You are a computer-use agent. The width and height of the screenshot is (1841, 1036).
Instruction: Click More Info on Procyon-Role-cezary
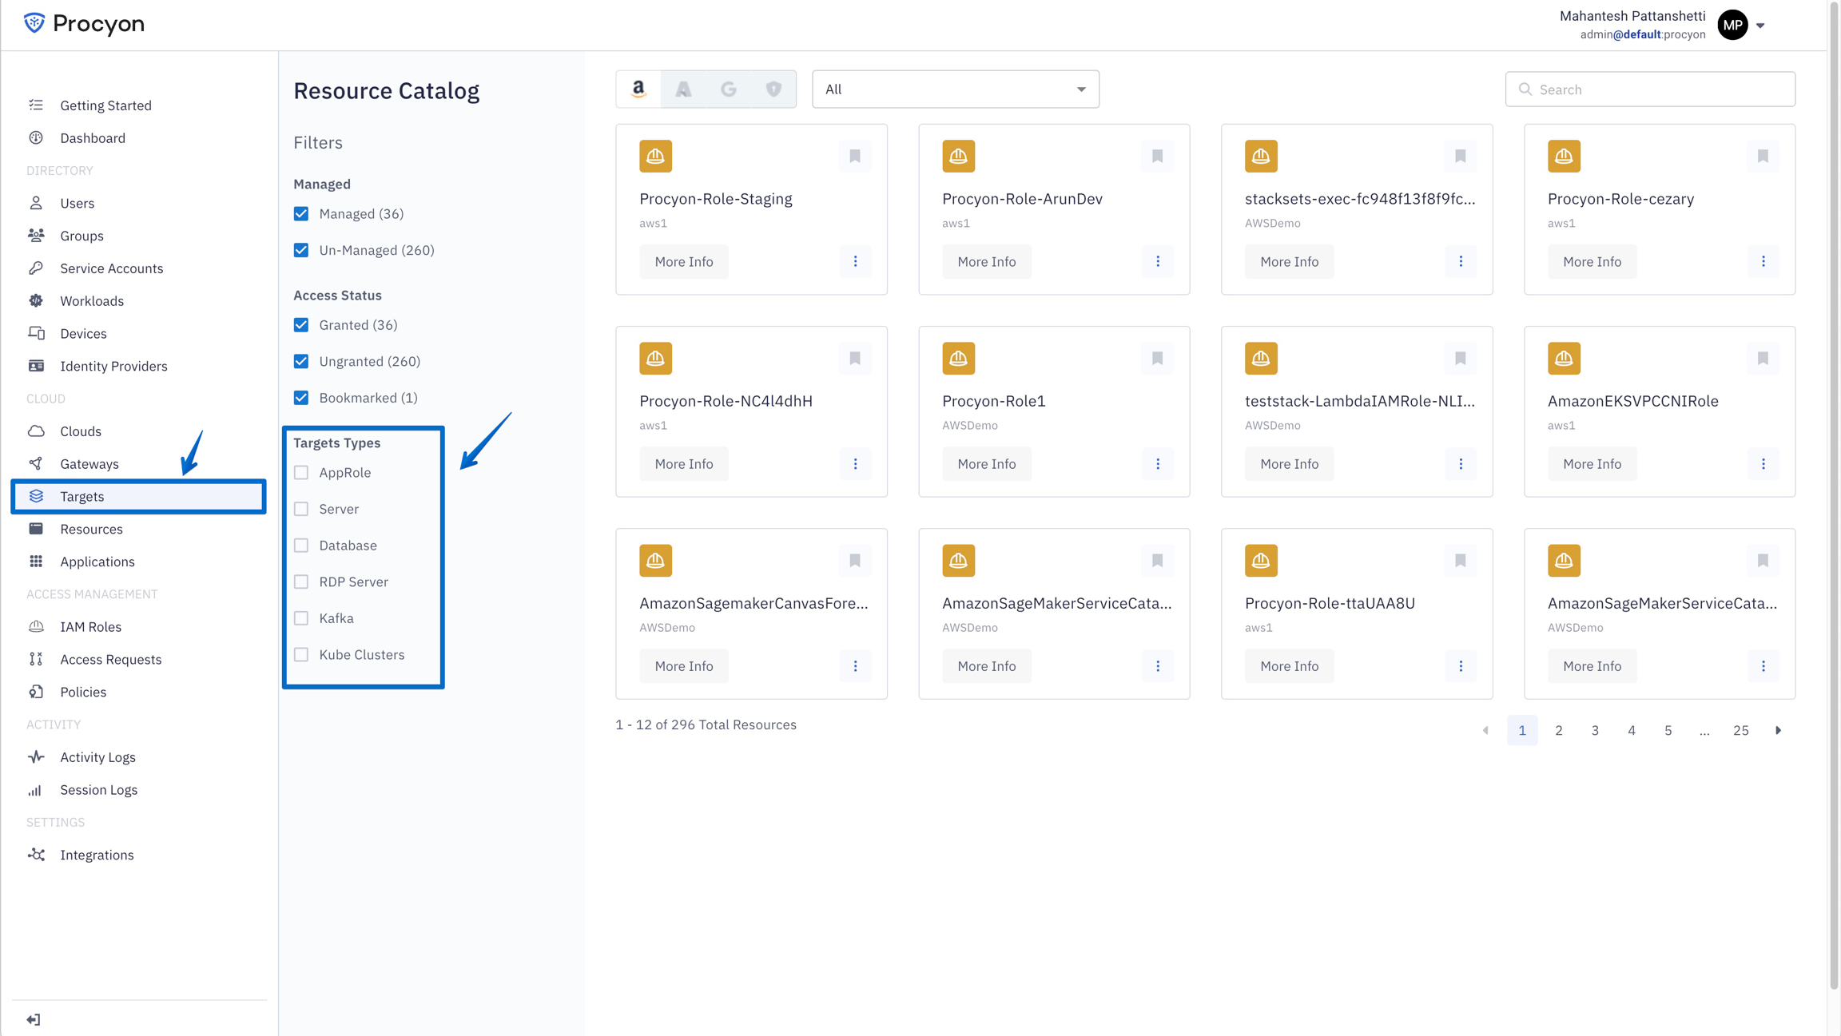pyautogui.click(x=1592, y=261)
